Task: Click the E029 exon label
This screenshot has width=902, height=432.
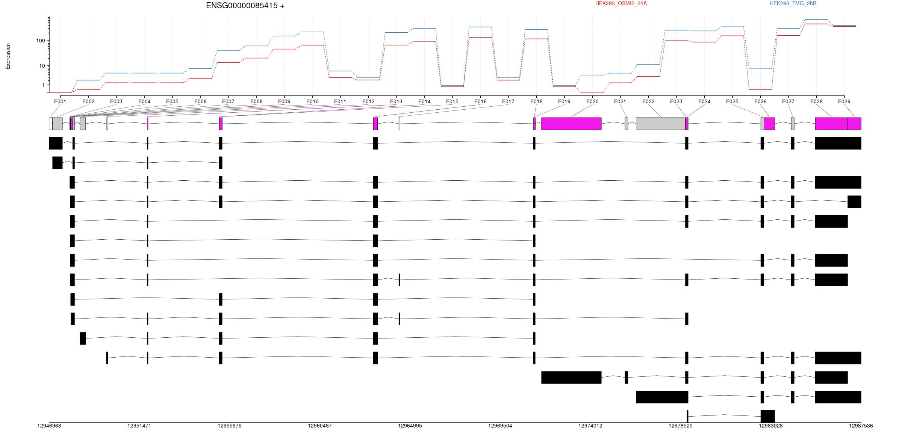Action: 844,101
